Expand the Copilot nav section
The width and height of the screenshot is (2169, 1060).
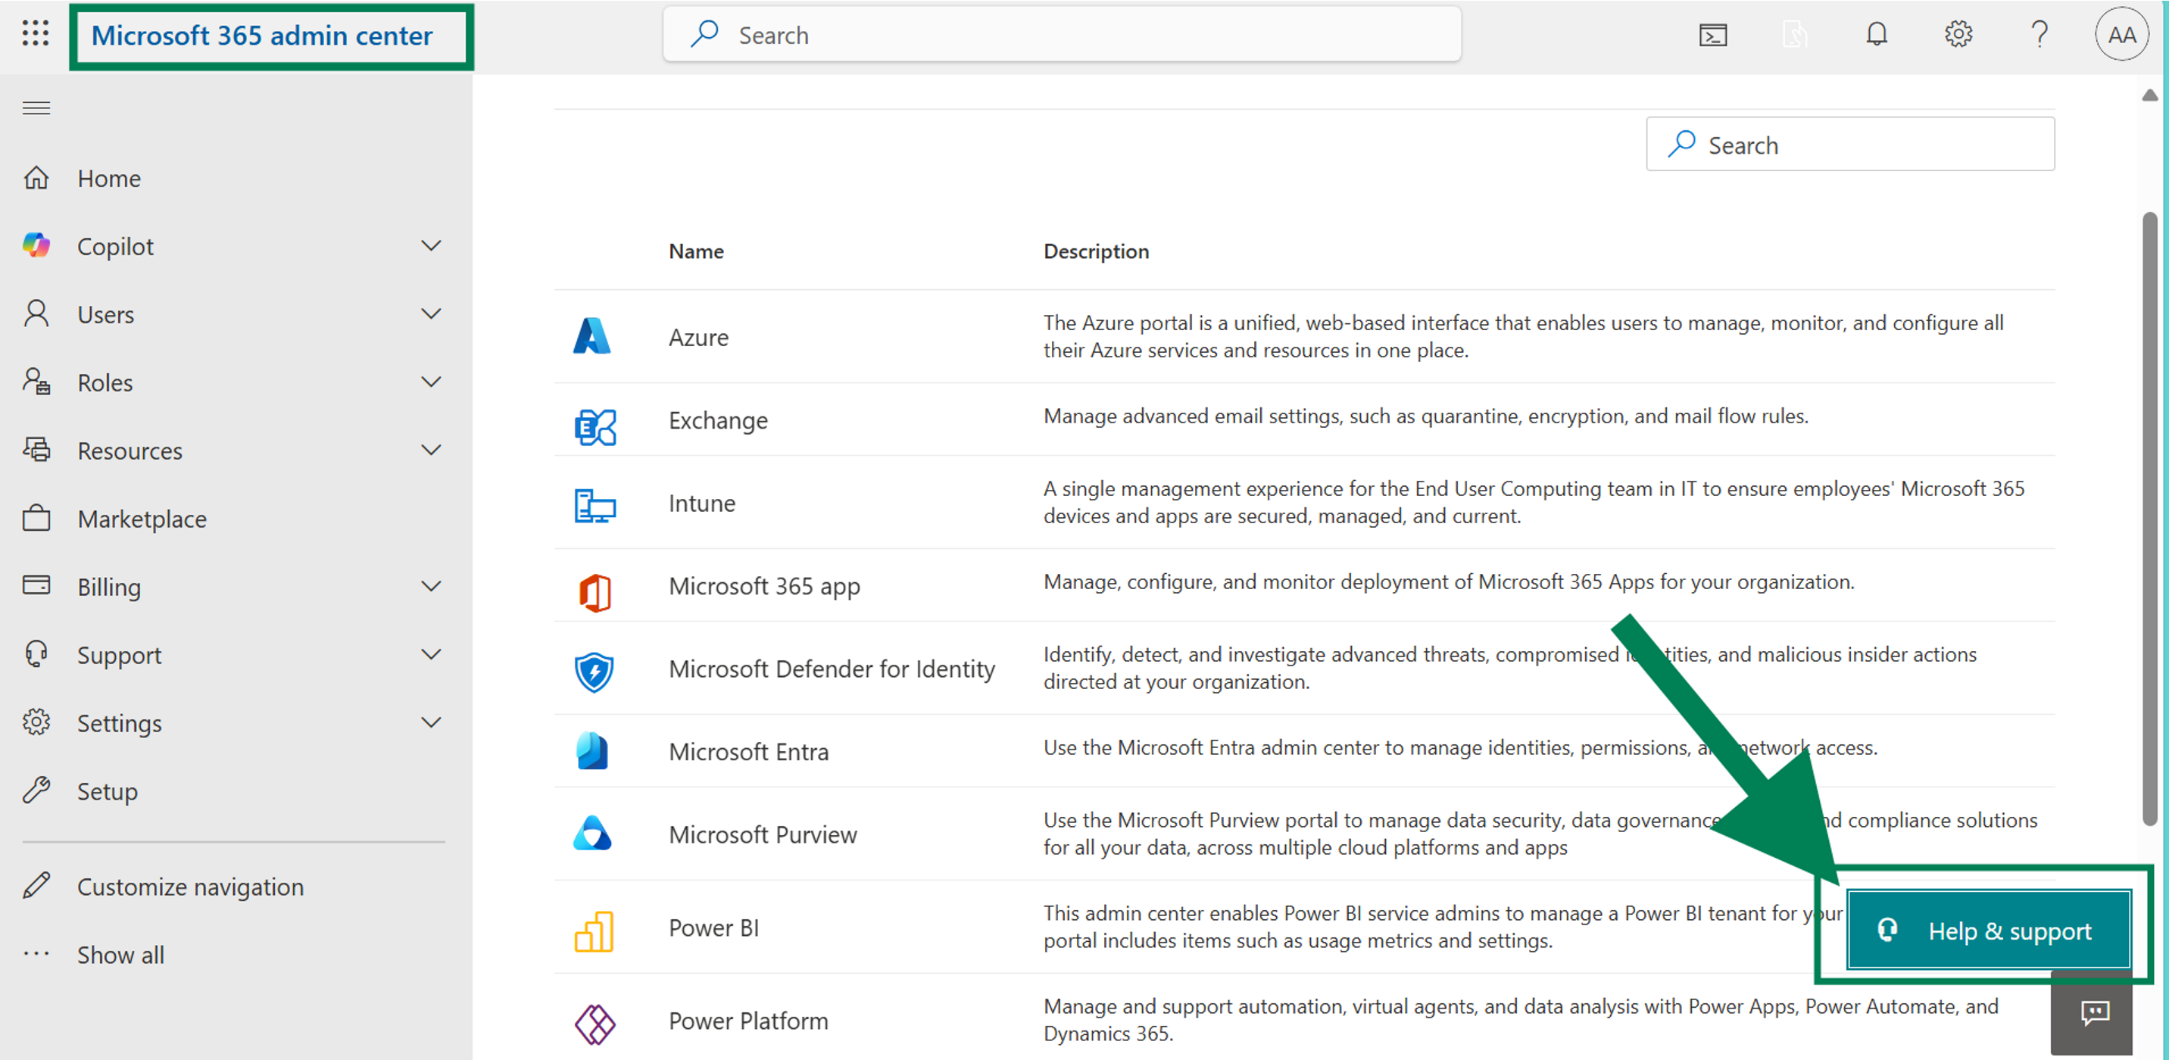point(431,246)
